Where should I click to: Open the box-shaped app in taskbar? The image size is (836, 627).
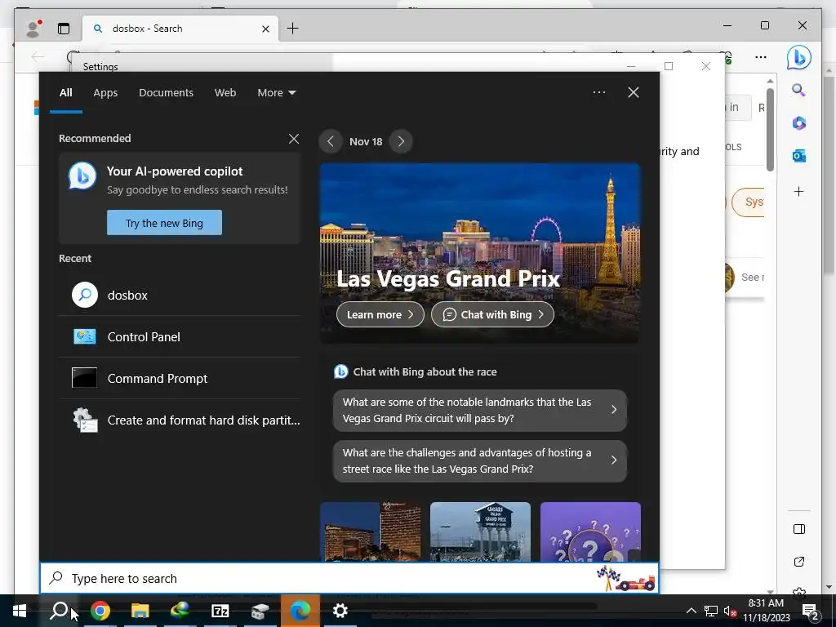pyautogui.click(x=260, y=611)
